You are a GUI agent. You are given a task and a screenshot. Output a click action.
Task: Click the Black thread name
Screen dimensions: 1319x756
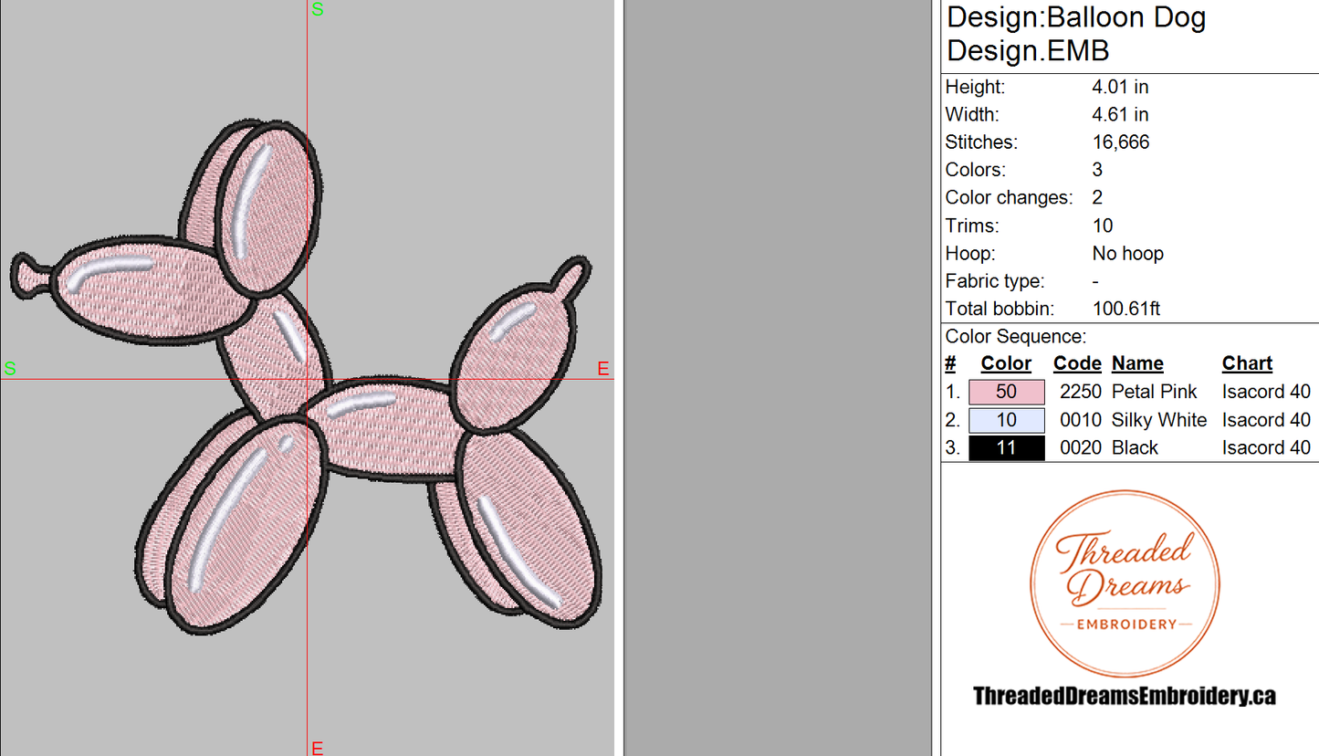[1135, 447]
